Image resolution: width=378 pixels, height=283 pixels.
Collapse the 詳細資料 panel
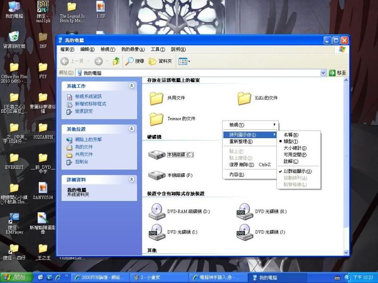pyautogui.click(x=132, y=179)
